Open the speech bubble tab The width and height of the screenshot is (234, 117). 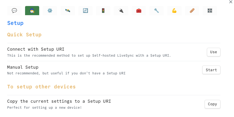tap(14, 11)
